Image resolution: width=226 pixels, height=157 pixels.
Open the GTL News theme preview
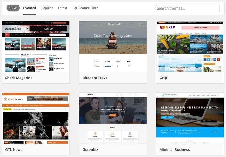pos(36,118)
